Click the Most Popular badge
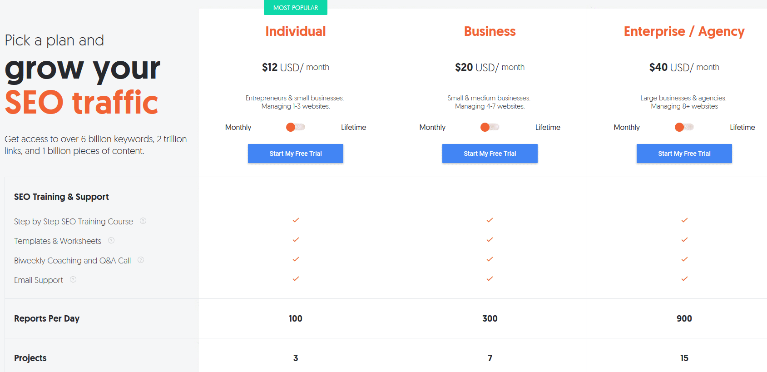 296,8
